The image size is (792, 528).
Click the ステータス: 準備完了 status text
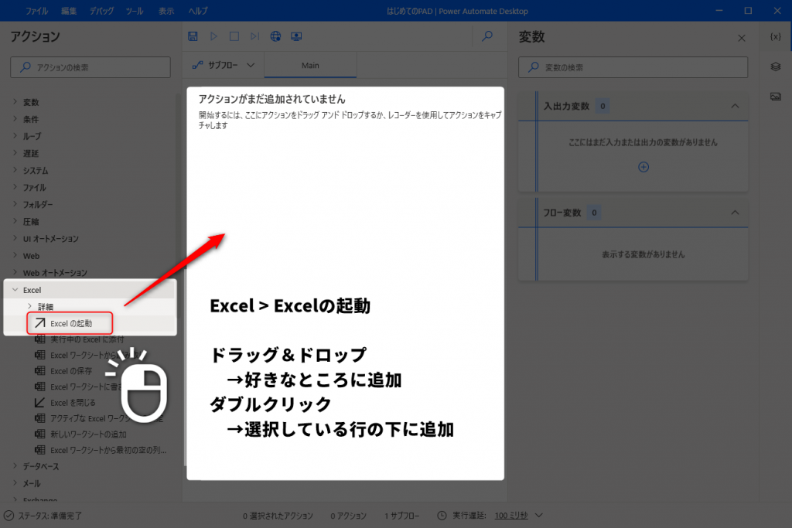[x=49, y=516]
